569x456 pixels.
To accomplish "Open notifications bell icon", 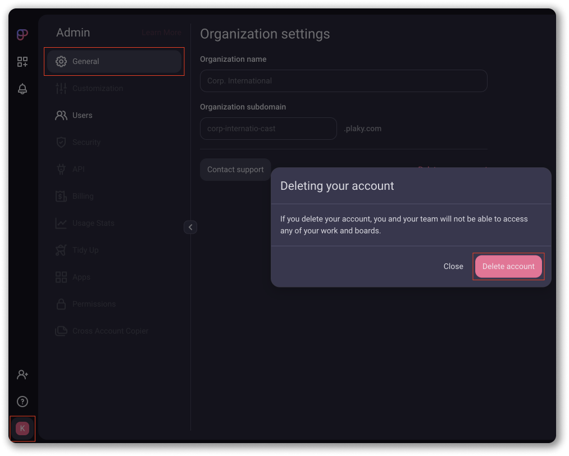I will tap(22, 89).
